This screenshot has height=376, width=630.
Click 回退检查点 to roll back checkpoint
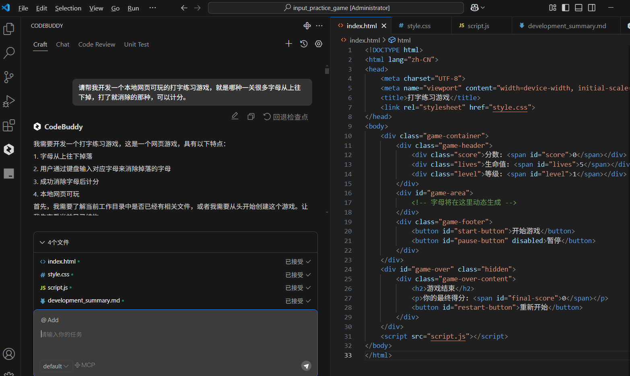tap(286, 117)
